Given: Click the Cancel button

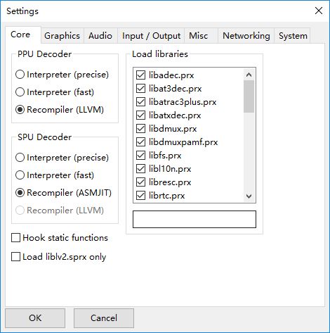Looking at the screenshot, I should click(x=104, y=318).
